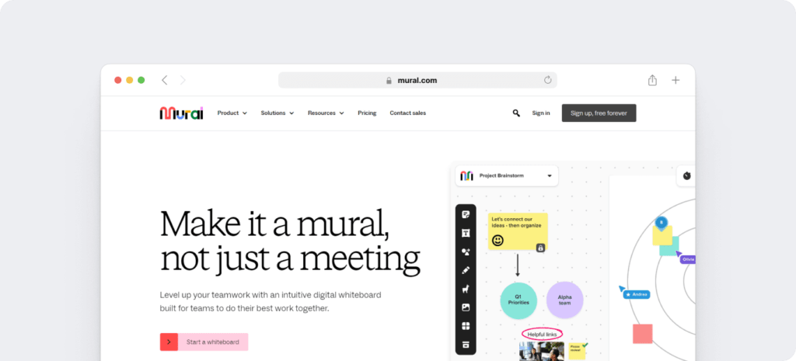The height and width of the screenshot is (361, 796).
Task: Open the llama icons tool
Action: [466, 289]
